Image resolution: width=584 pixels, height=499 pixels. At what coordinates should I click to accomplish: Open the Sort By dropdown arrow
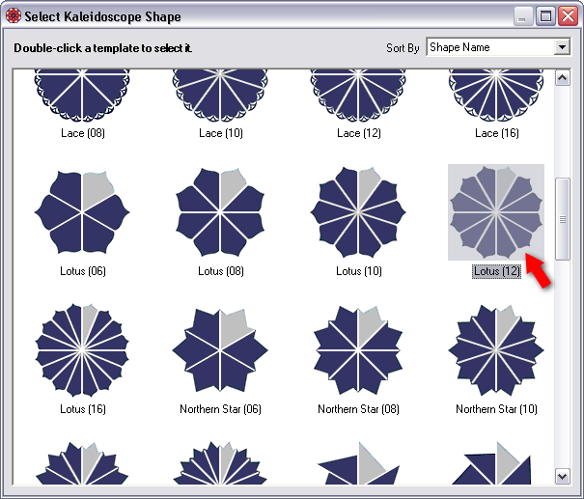coord(562,47)
